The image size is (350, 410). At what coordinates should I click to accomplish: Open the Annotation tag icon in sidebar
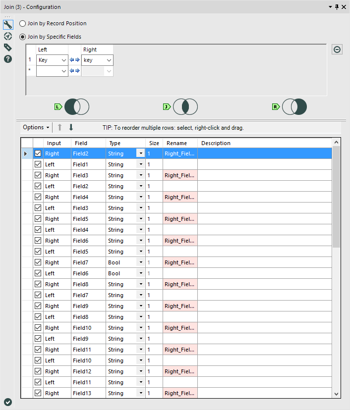[x=8, y=48]
